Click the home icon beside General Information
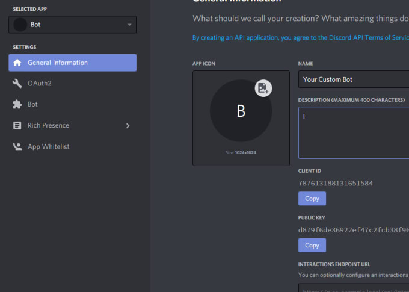This screenshot has height=292, width=409. pyautogui.click(x=17, y=63)
